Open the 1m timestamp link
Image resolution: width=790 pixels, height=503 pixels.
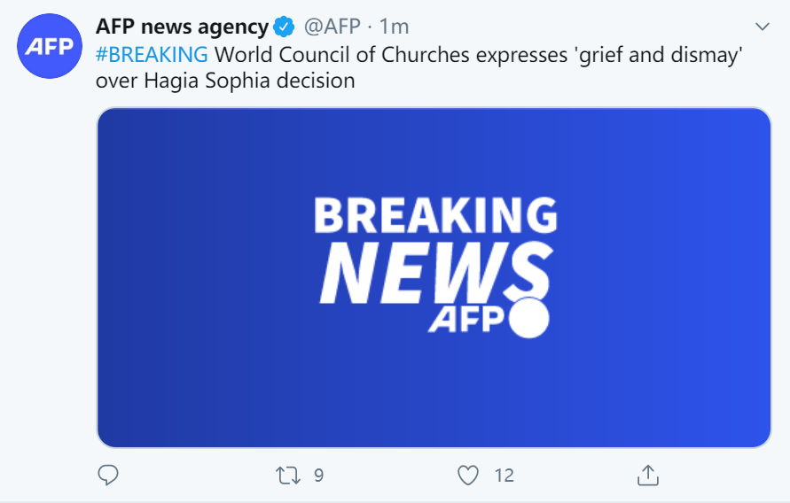[x=394, y=26]
